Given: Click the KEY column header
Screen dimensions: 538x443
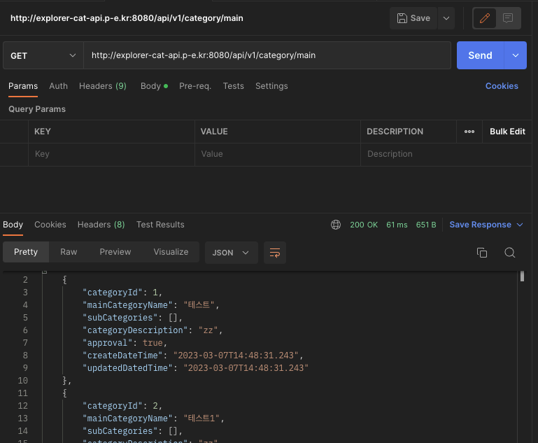Looking at the screenshot, I should (x=43, y=132).
